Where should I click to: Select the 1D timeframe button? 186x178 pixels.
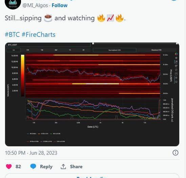pos(14,50)
